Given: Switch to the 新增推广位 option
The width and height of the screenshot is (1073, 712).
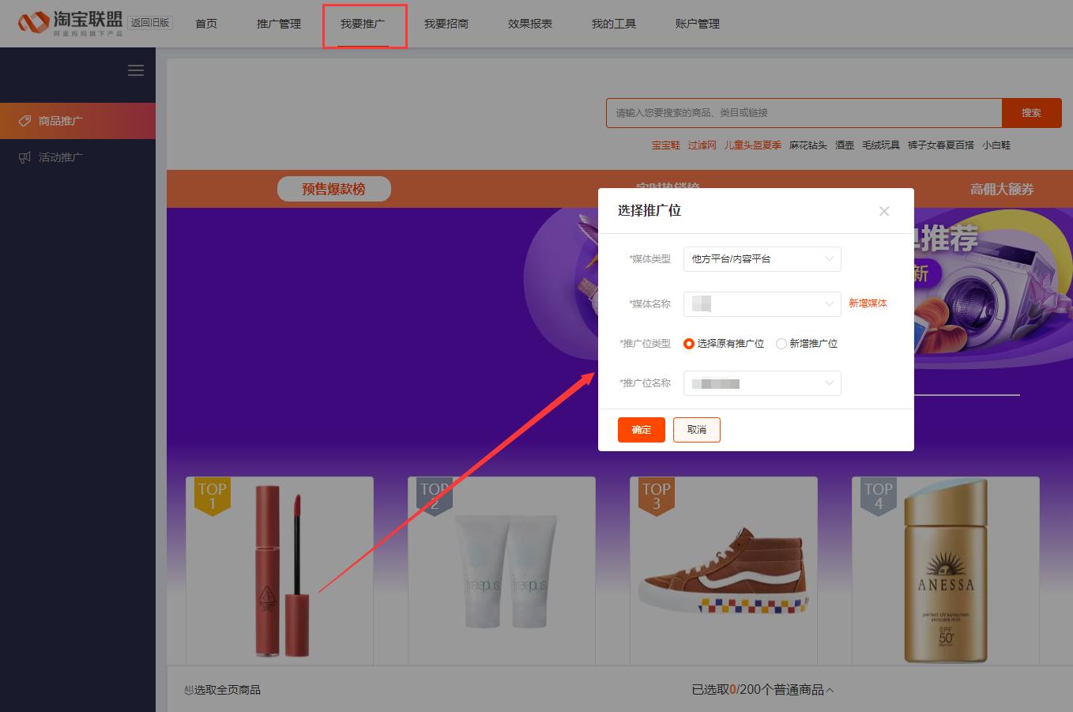Looking at the screenshot, I should pos(781,343).
